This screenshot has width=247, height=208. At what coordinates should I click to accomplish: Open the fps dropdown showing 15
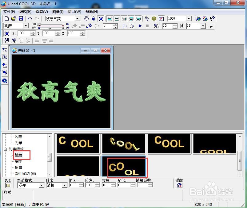pyautogui.click(x=203, y=26)
